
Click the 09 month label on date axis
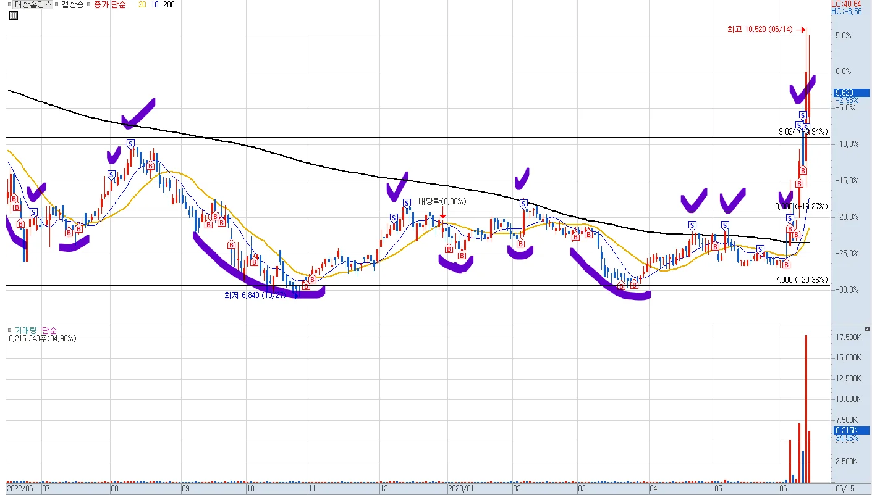coord(186,488)
